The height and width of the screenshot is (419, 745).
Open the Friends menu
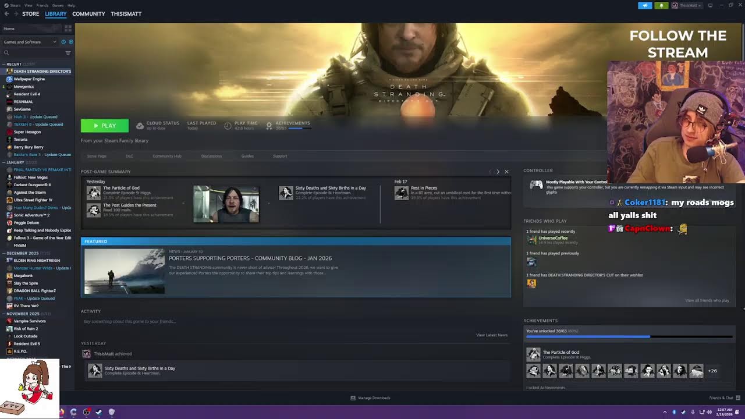[x=42, y=5]
